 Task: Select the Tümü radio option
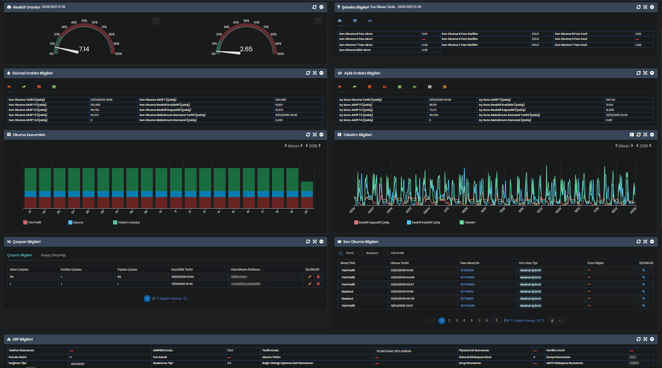coord(340,253)
